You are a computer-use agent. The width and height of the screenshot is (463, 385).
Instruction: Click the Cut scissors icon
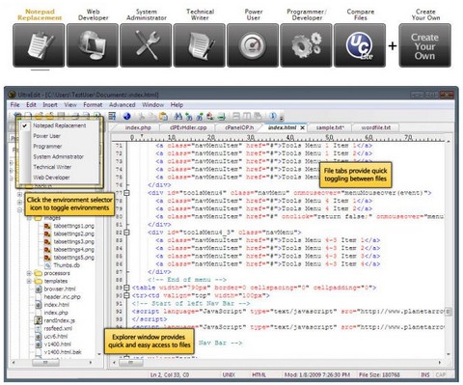coord(142,116)
